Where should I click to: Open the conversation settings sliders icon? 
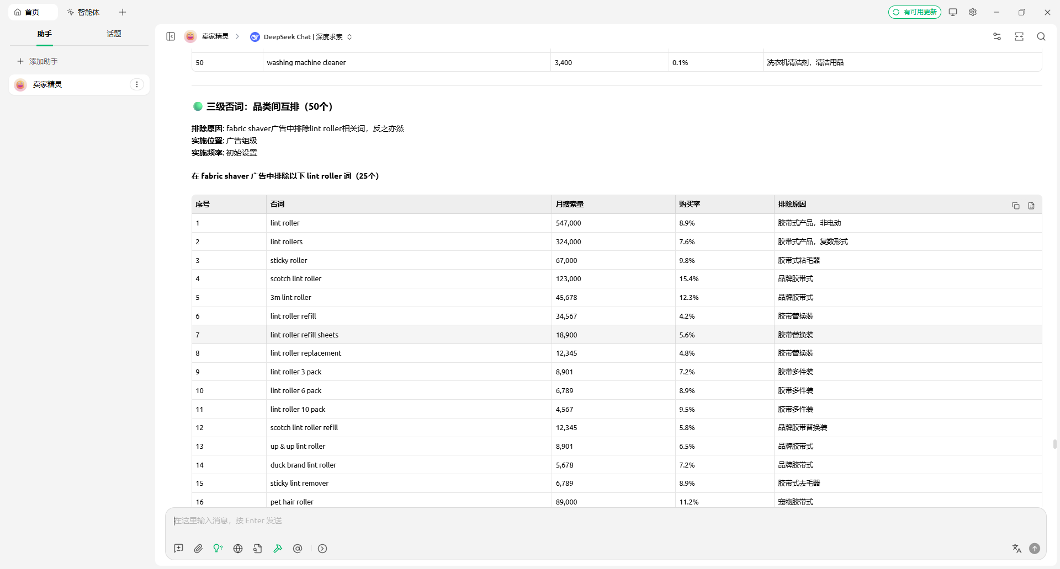click(x=997, y=36)
